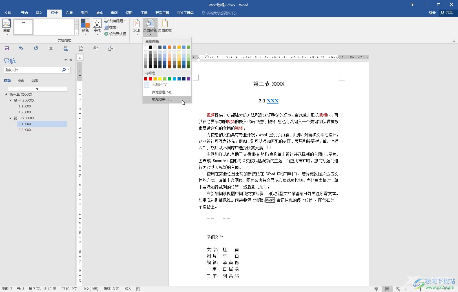Open the 字体 theme fonts button

(97, 27)
